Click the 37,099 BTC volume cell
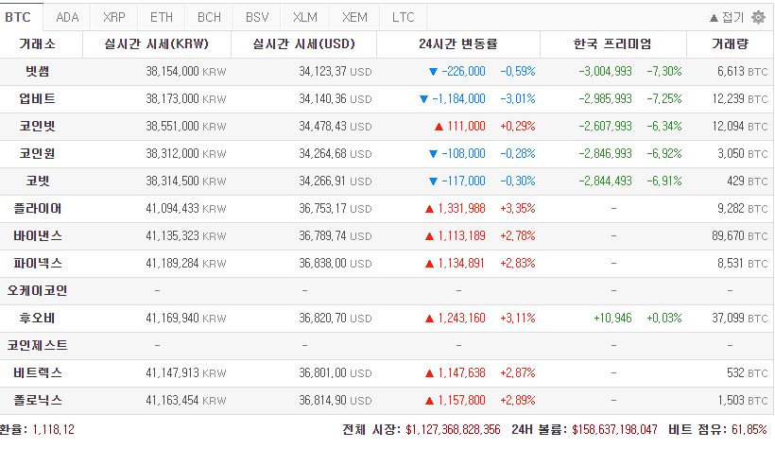This screenshot has height=449, width=775. [x=740, y=319]
